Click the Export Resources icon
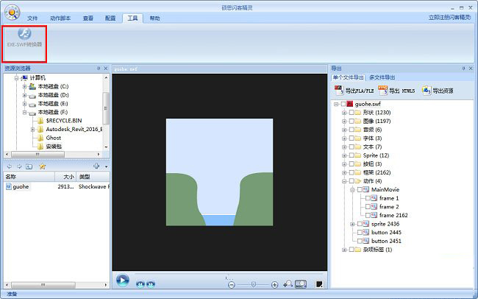 point(427,91)
